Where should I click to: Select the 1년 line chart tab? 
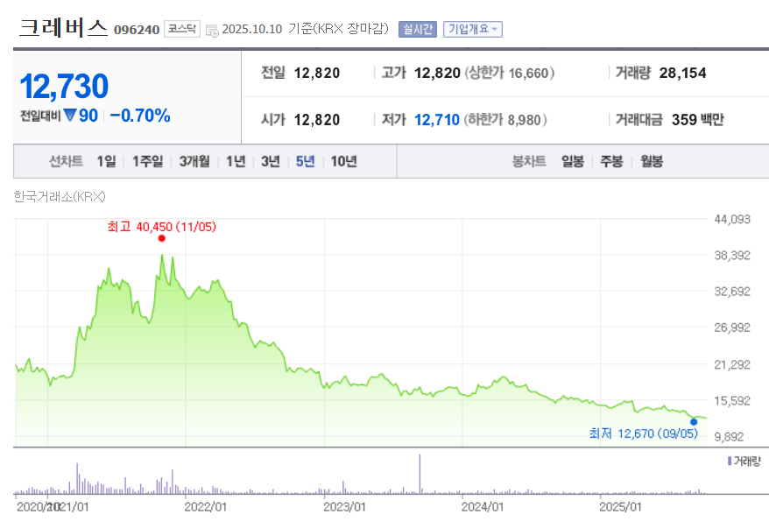[236, 161]
